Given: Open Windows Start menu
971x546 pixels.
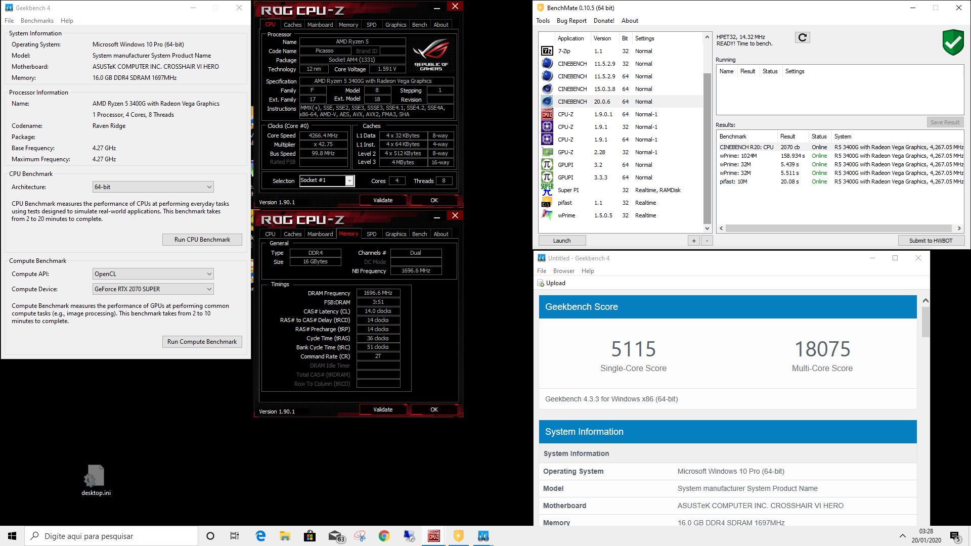Looking at the screenshot, I should click(12, 536).
